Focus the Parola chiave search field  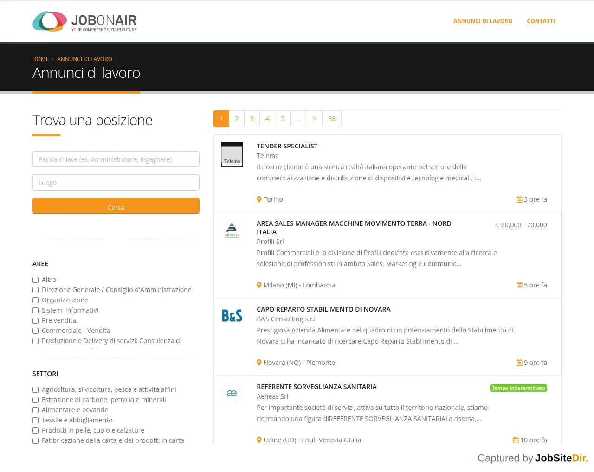(116, 159)
